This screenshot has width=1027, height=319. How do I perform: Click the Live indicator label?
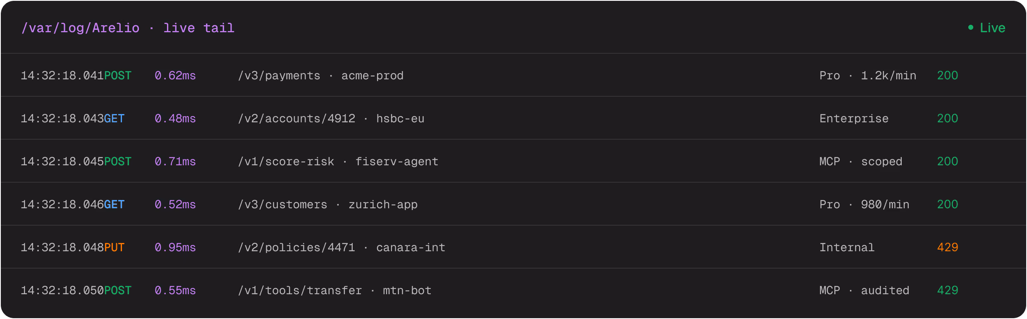pyautogui.click(x=992, y=28)
